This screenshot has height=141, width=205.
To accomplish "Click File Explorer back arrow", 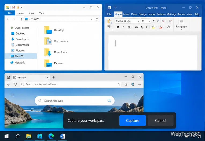I will 8,19.
